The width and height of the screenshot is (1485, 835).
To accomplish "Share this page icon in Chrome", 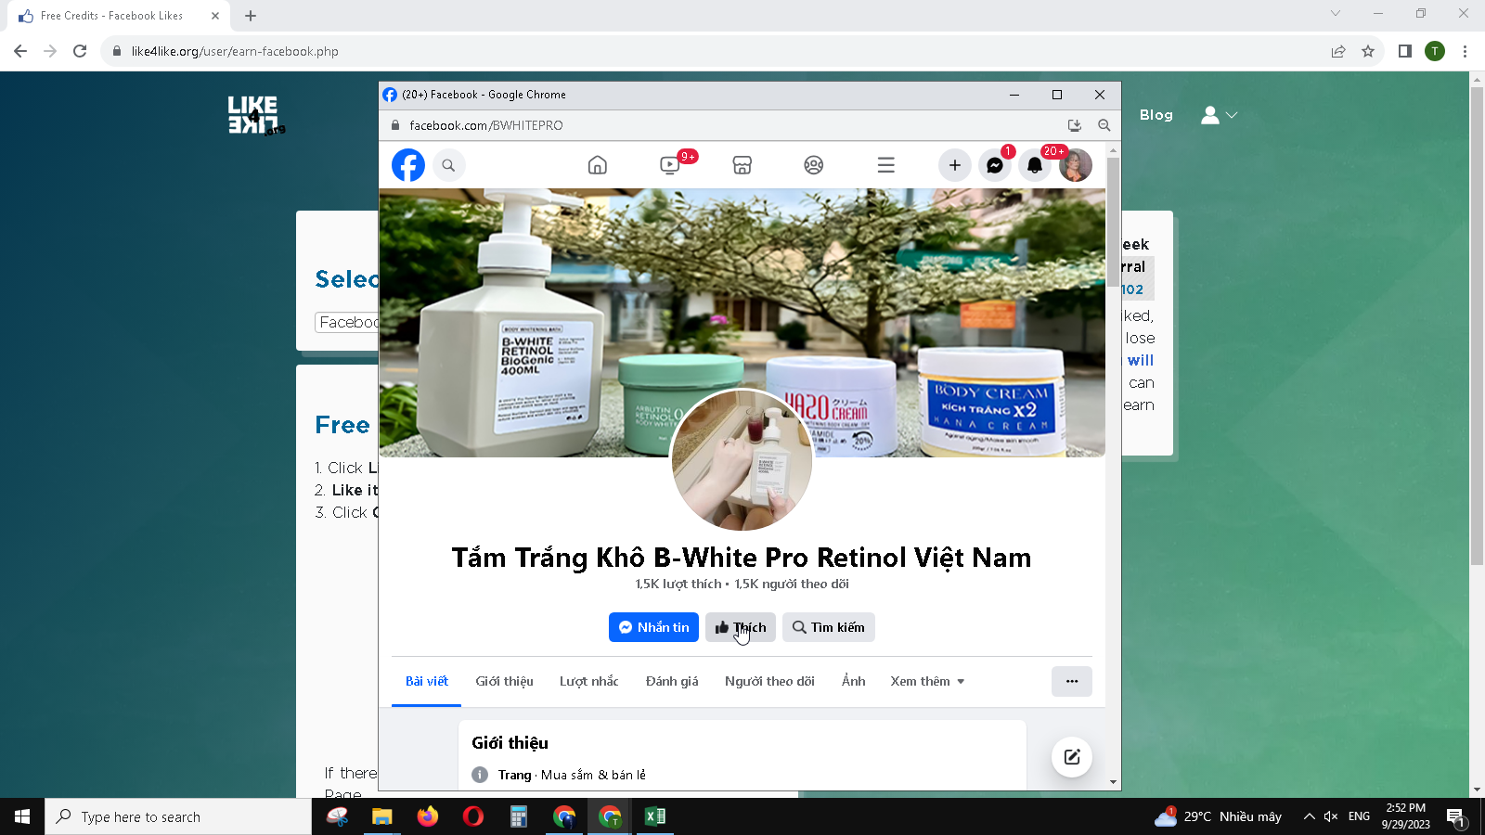I will (1338, 51).
